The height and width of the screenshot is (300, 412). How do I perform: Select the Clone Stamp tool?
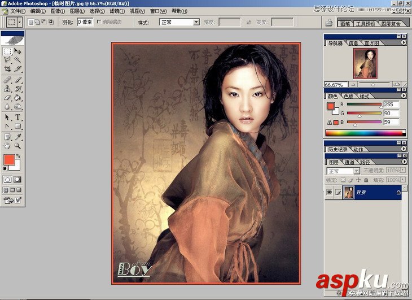pyautogui.click(x=7, y=89)
